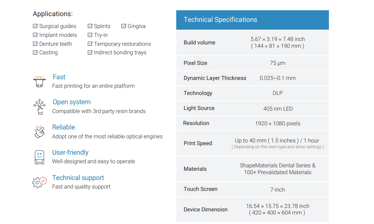
Task: Click the Print Speed specification row
Action: point(252,143)
